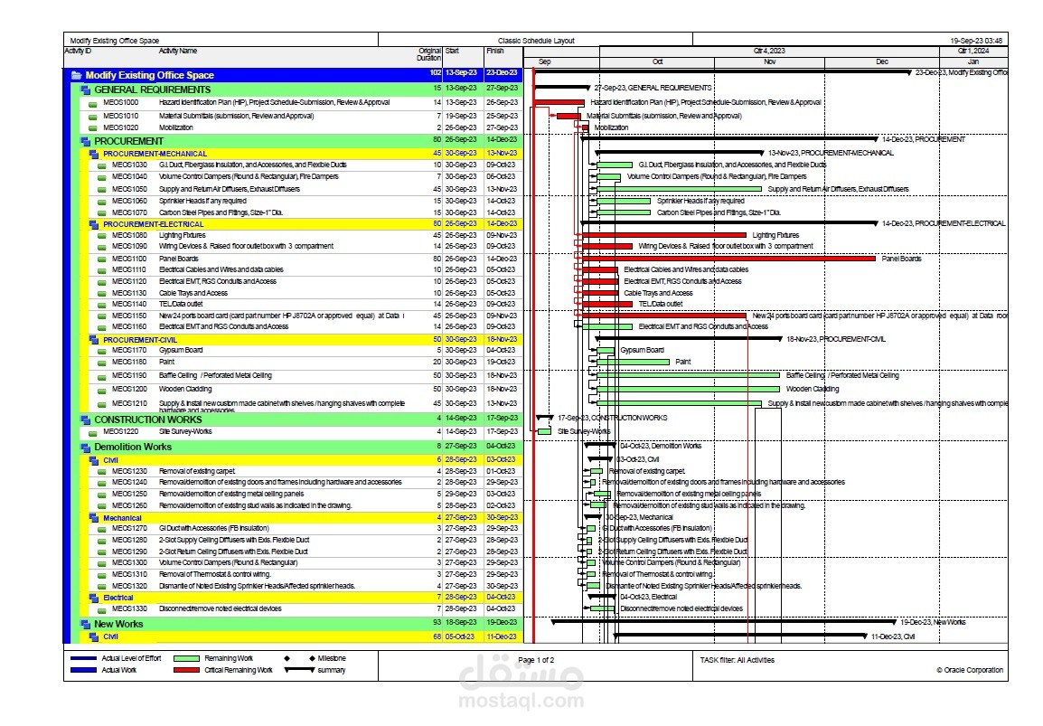
Task: Click the Actual Level of Effort legend swatch
Action: pos(83,659)
